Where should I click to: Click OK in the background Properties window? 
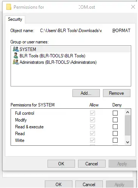click(x=58, y=184)
